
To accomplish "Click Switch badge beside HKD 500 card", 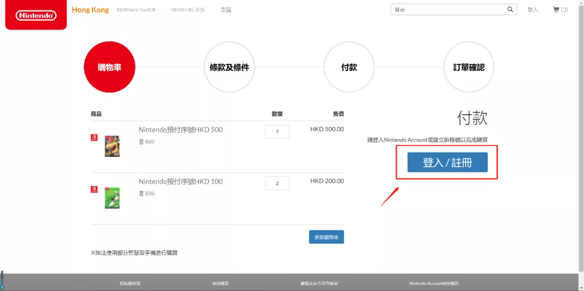I will (x=94, y=138).
